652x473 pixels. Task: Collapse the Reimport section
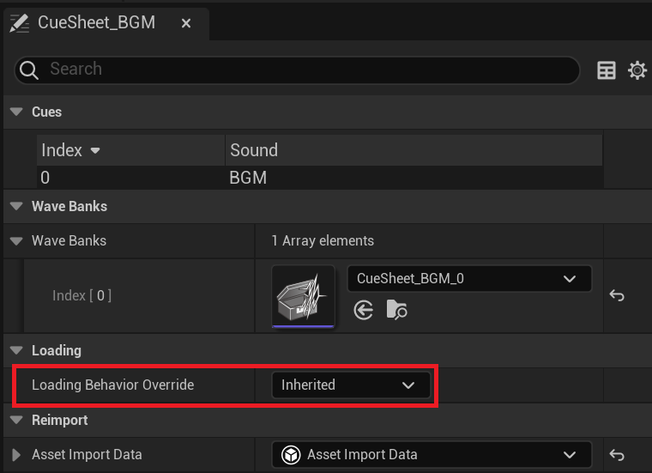16,420
